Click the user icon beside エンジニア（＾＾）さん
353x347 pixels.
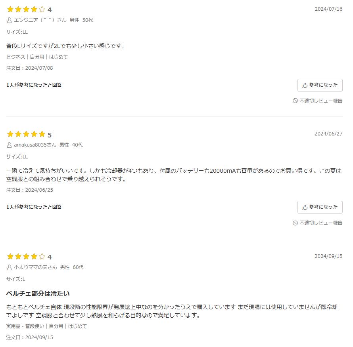coord(9,20)
